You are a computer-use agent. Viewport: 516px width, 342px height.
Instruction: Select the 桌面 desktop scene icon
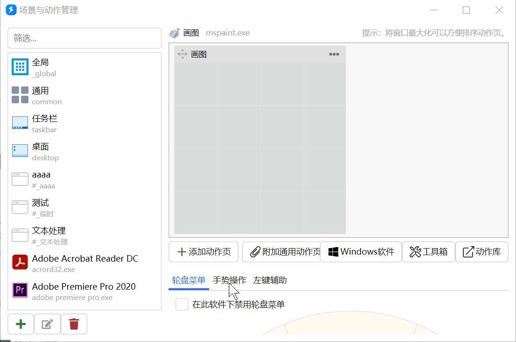point(20,151)
